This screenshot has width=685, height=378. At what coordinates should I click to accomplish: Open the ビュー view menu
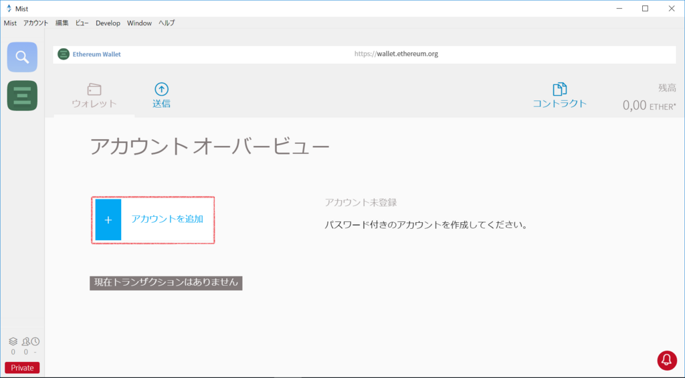coord(82,23)
